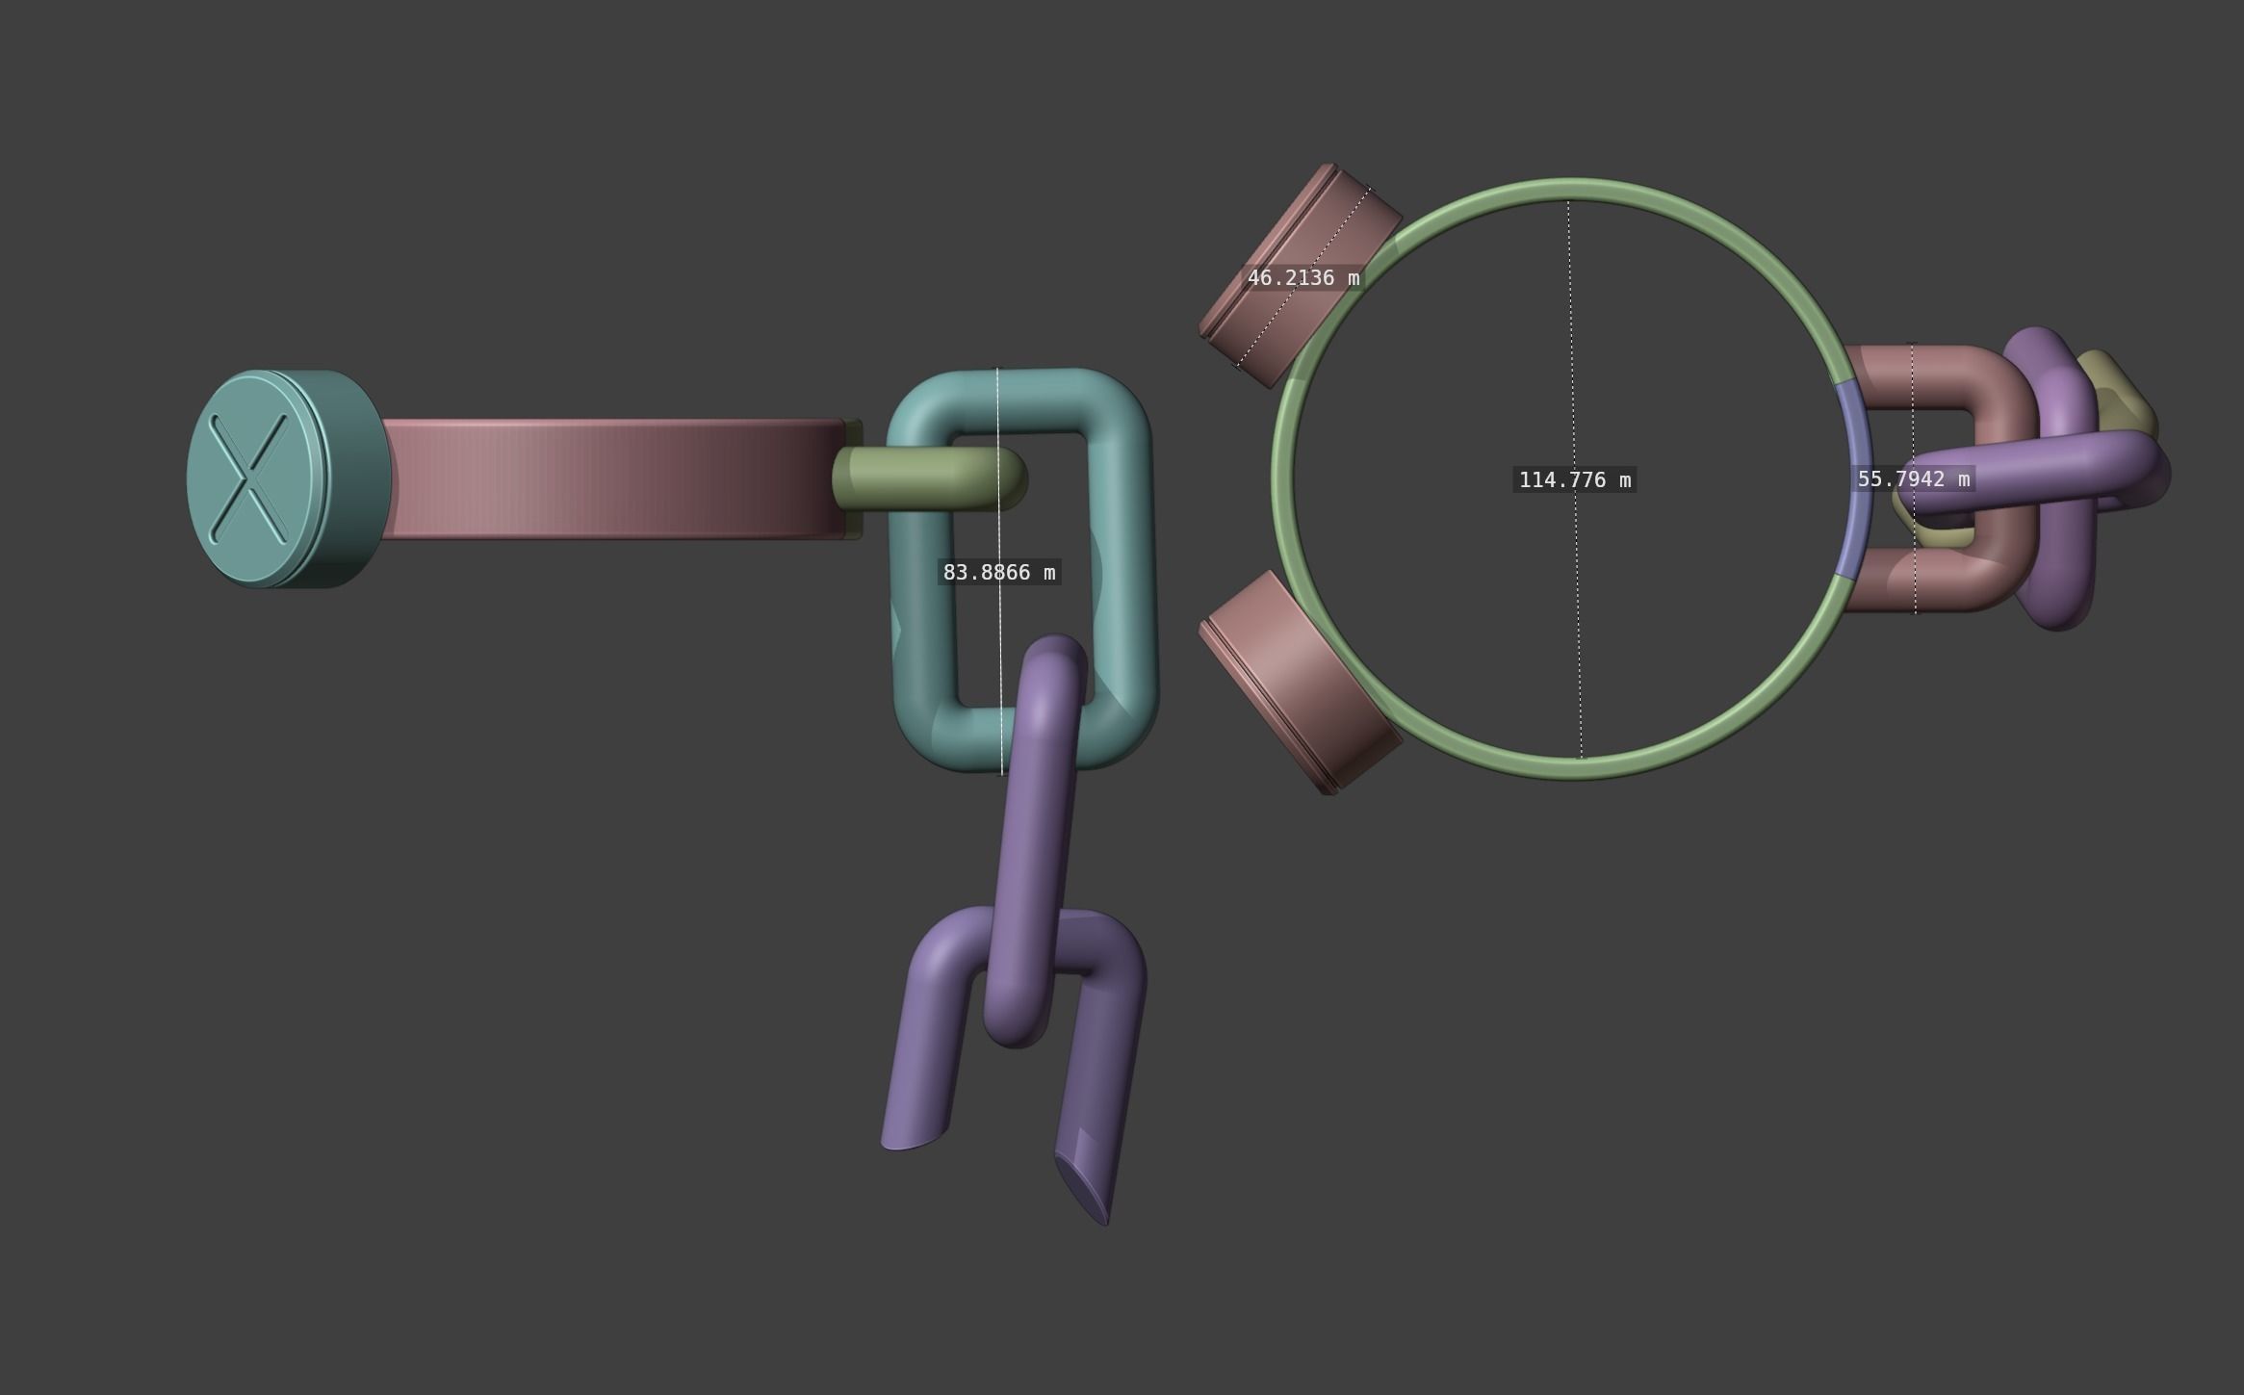Select the teal rectangular chain link
Viewport: 2244px width, 1395px height.
tap(1122, 568)
